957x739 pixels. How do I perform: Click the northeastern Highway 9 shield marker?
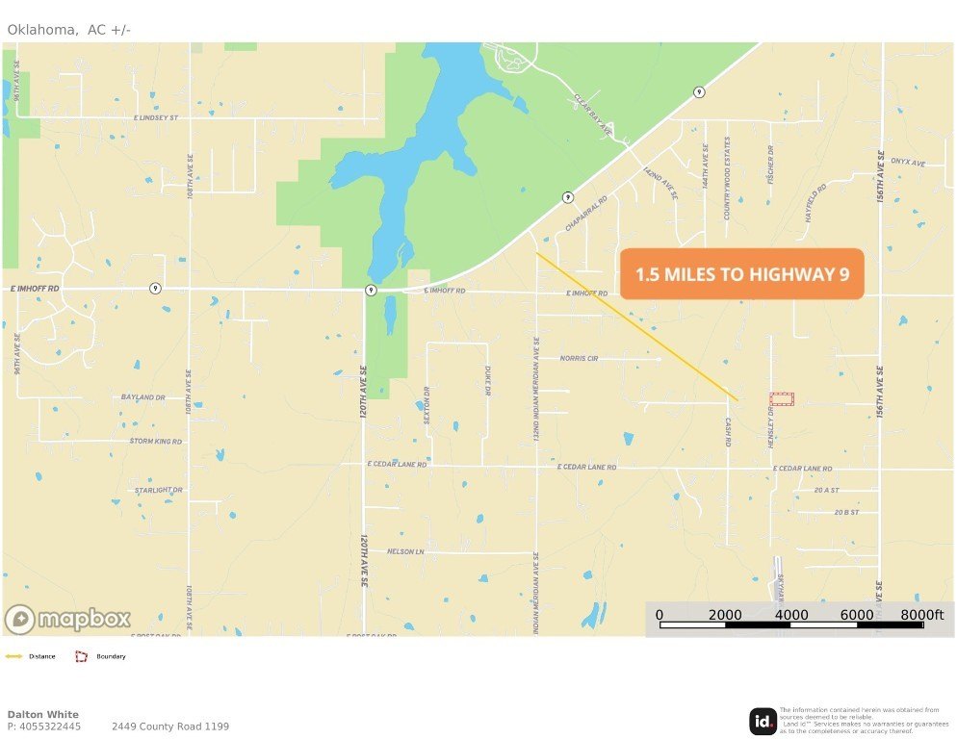pos(699,92)
